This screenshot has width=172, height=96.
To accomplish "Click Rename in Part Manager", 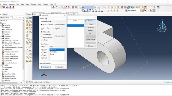I will pyautogui.click(x=91, y=27).
